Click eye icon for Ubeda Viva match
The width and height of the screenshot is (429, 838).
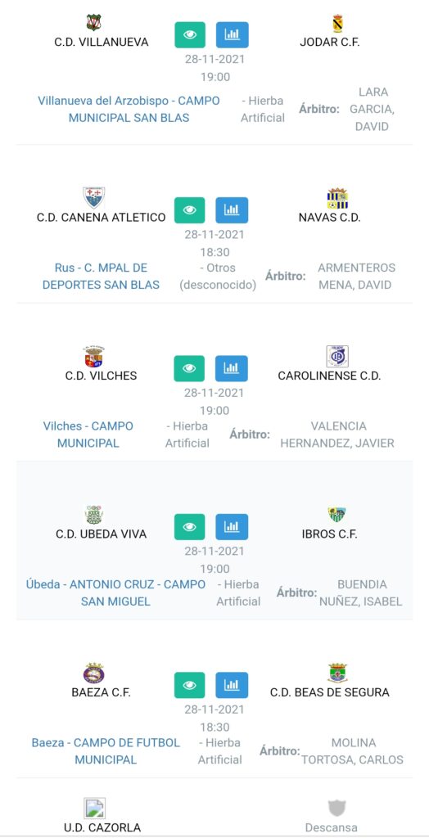(x=190, y=526)
